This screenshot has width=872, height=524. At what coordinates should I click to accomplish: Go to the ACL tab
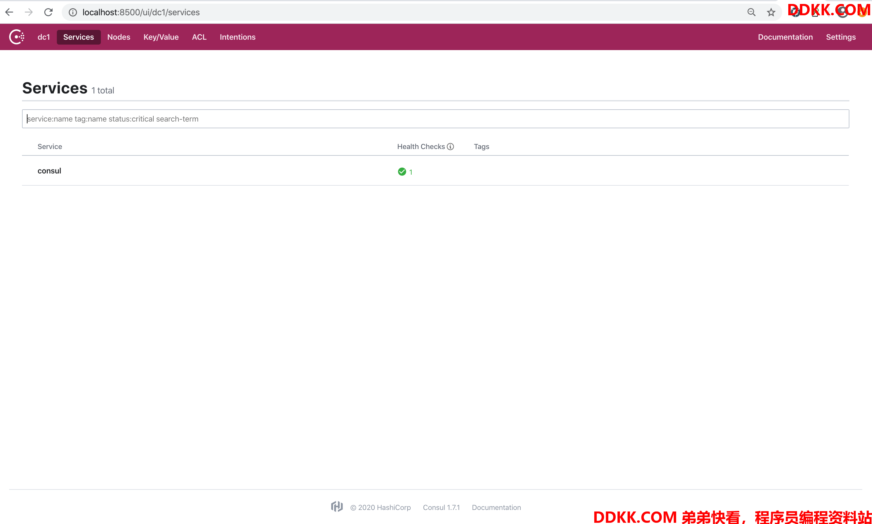199,37
